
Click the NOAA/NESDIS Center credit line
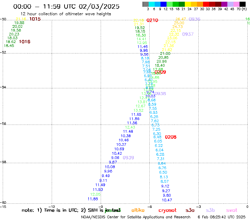pyautogui.click(x=136, y=217)
